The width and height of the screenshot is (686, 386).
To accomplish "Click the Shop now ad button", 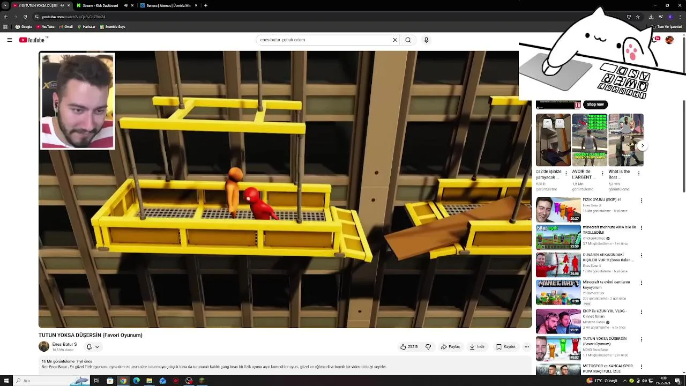I will pyautogui.click(x=595, y=105).
